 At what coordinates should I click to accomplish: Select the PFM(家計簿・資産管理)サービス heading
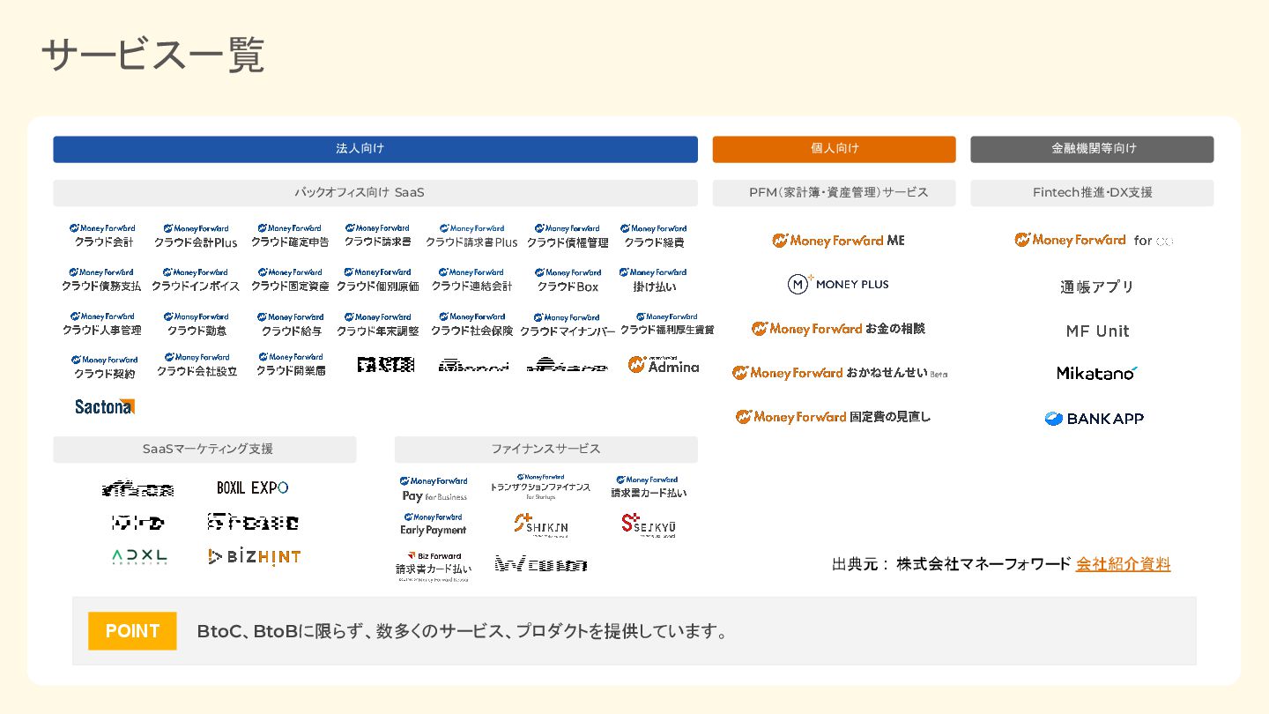pyautogui.click(x=834, y=192)
